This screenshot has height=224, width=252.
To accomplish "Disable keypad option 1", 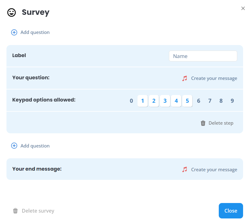I will pyautogui.click(x=142, y=101).
